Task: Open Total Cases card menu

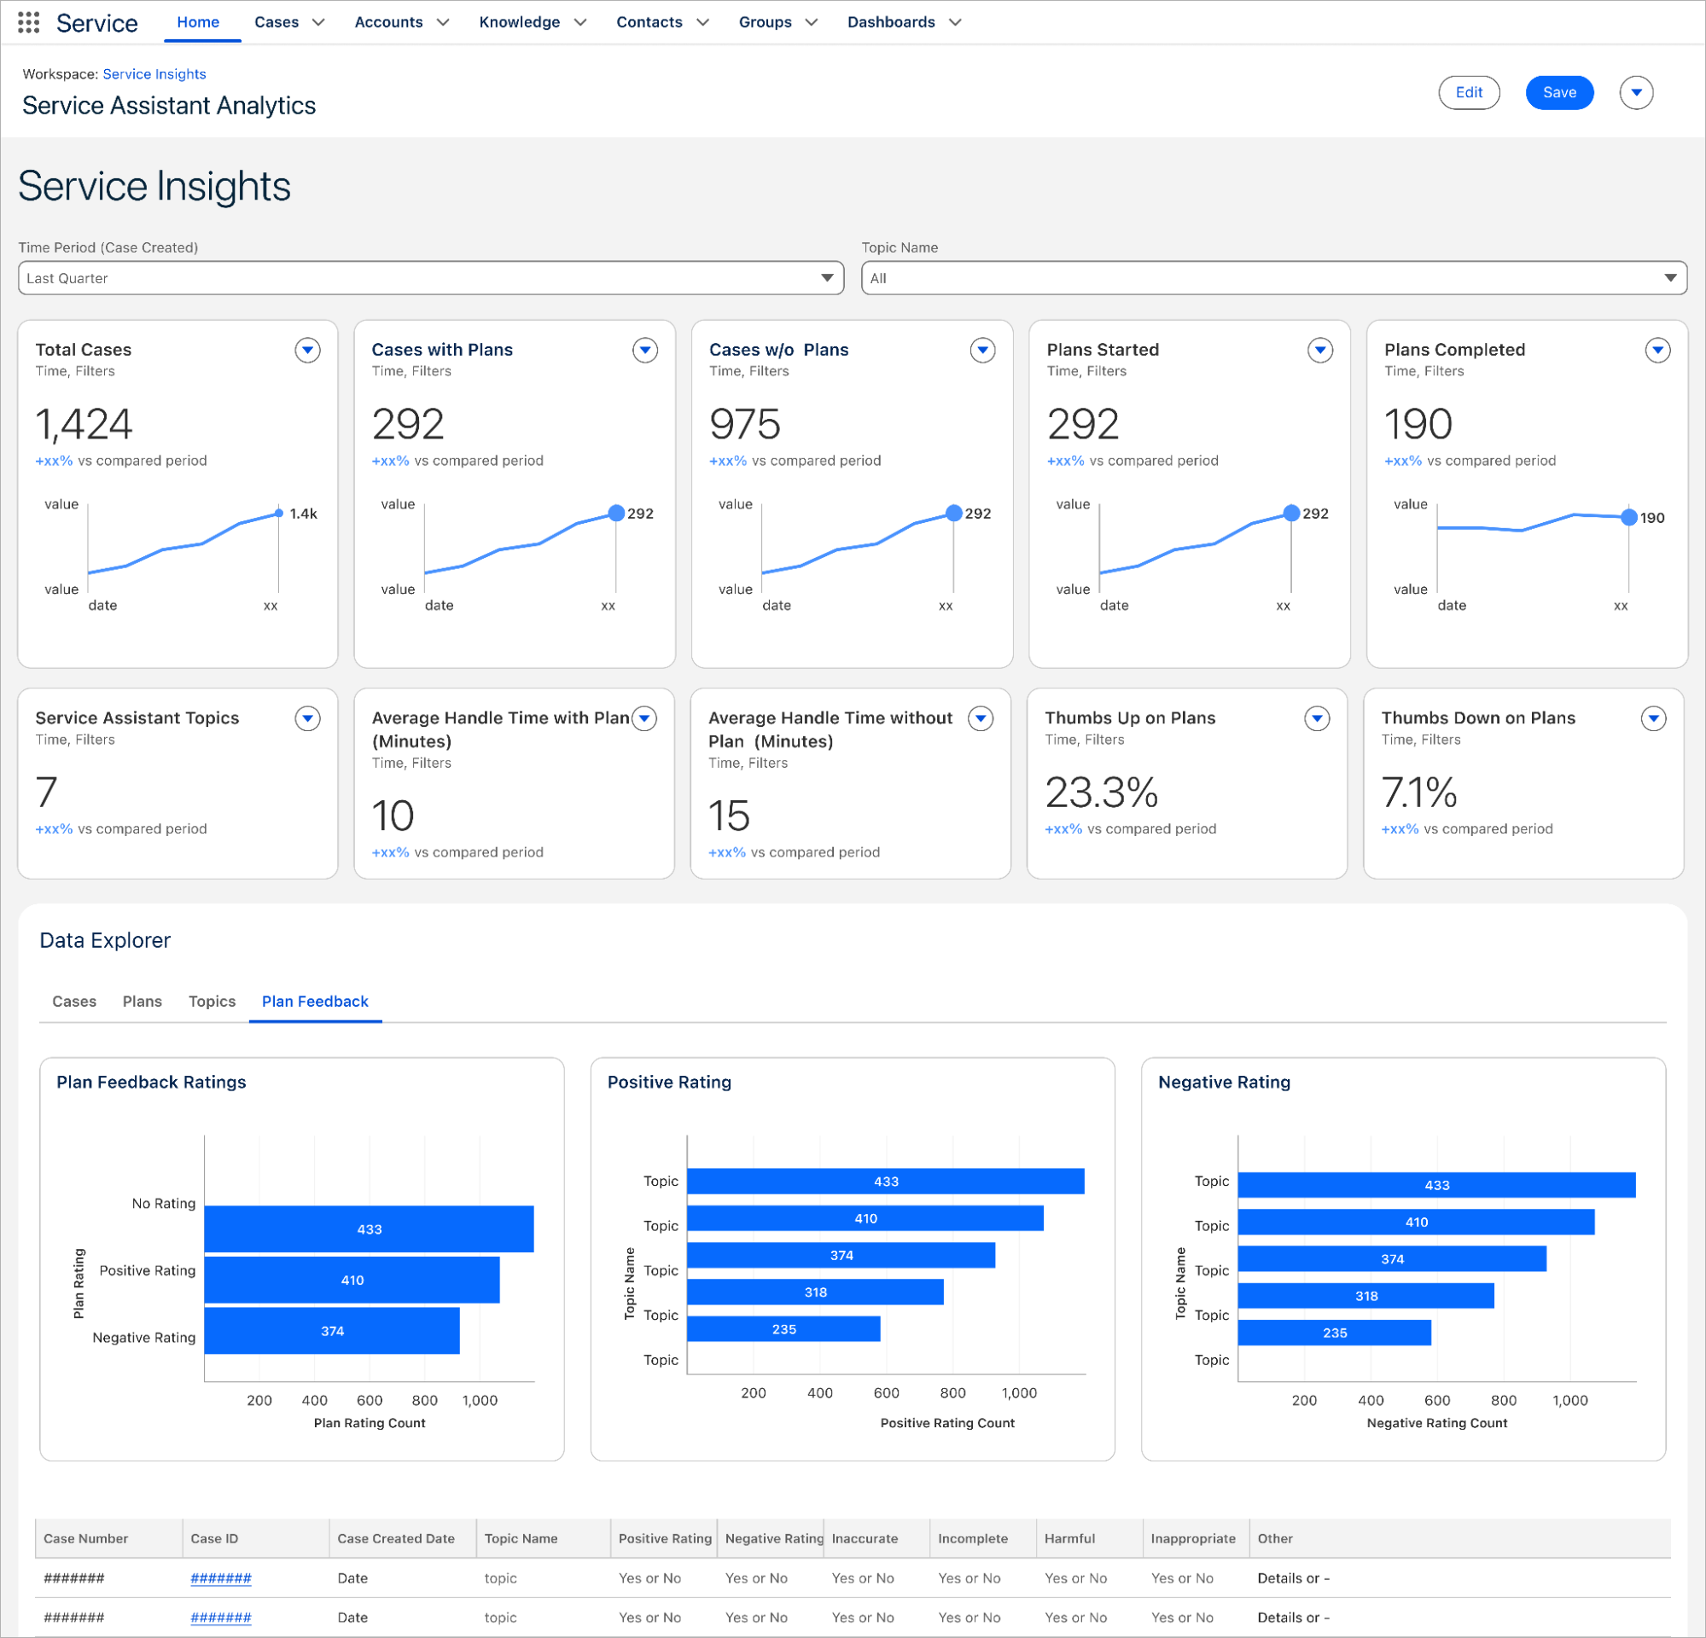Action: click(307, 351)
